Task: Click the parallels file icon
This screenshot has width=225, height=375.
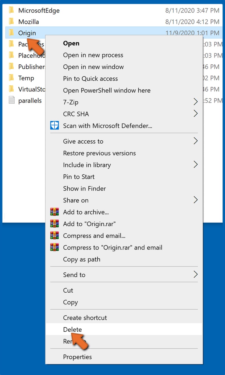Action: [11, 100]
